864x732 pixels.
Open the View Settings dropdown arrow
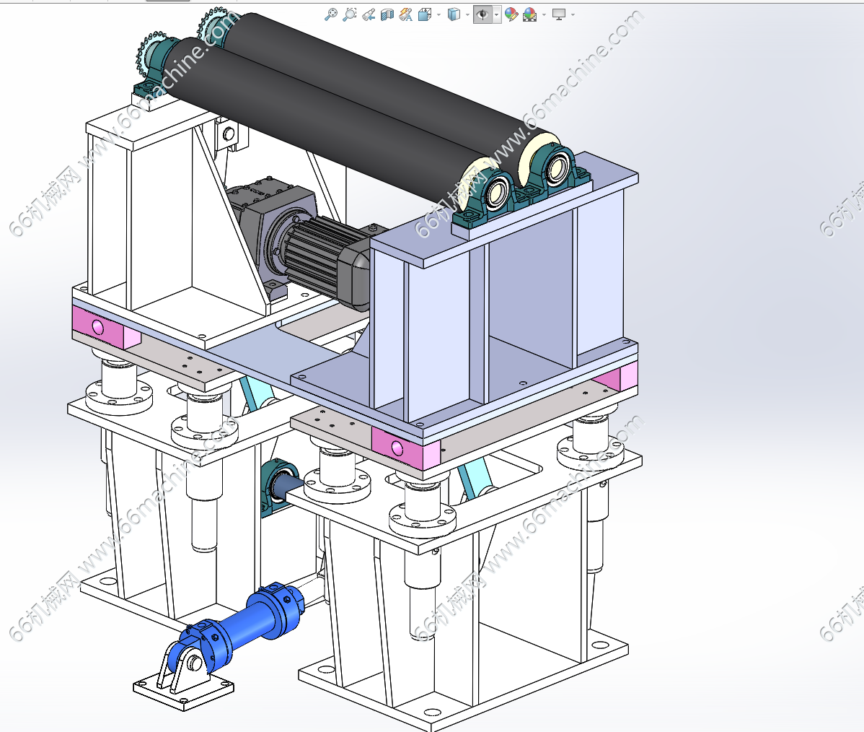click(x=573, y=14)
